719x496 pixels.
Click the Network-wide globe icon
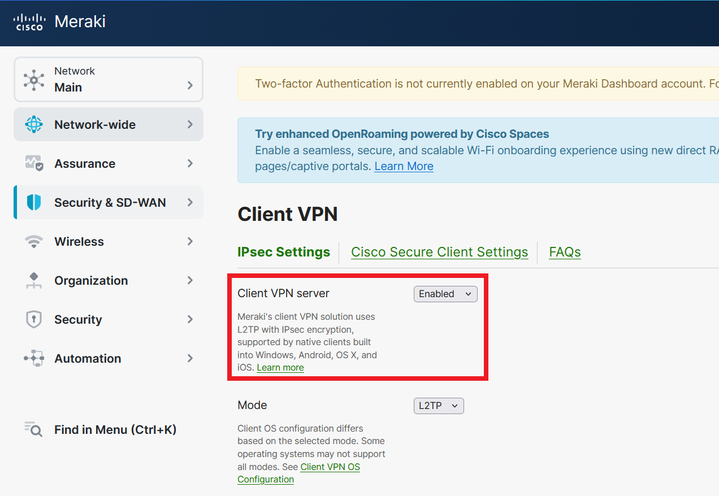click(x=34, y=124)
